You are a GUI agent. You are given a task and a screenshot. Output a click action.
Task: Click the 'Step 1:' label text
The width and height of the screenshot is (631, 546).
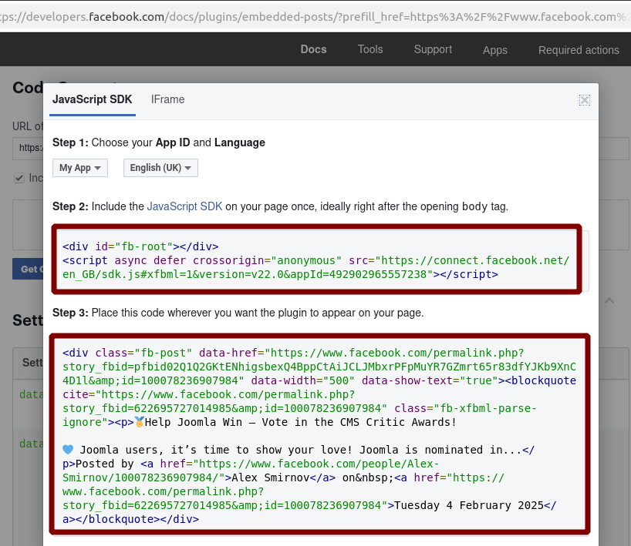click(x=70, y=142)
